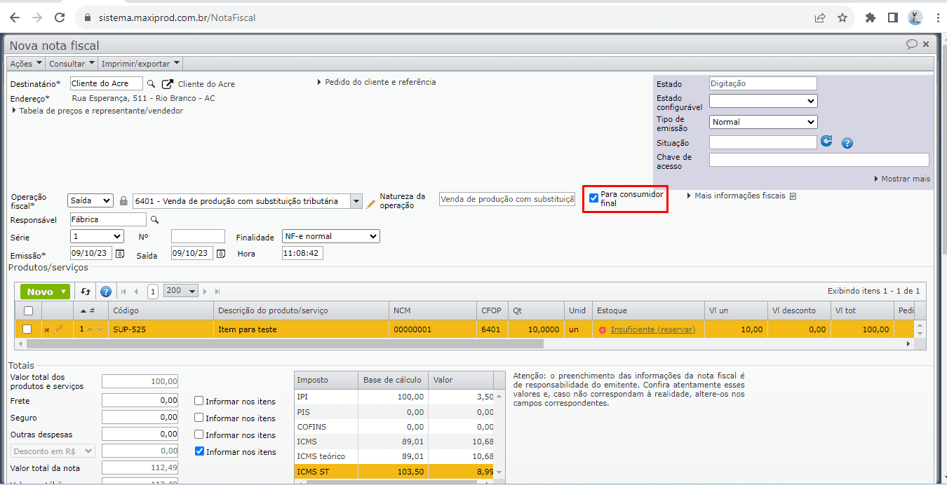Click the Responsável input field
The width and height of the screenshot is (947, 485).
108,220
